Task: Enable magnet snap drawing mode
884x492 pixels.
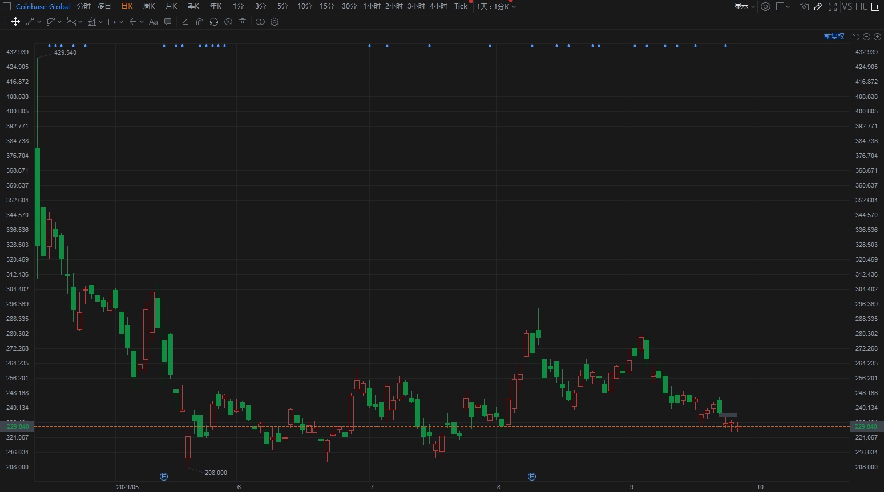Action: tap(200, 22)
